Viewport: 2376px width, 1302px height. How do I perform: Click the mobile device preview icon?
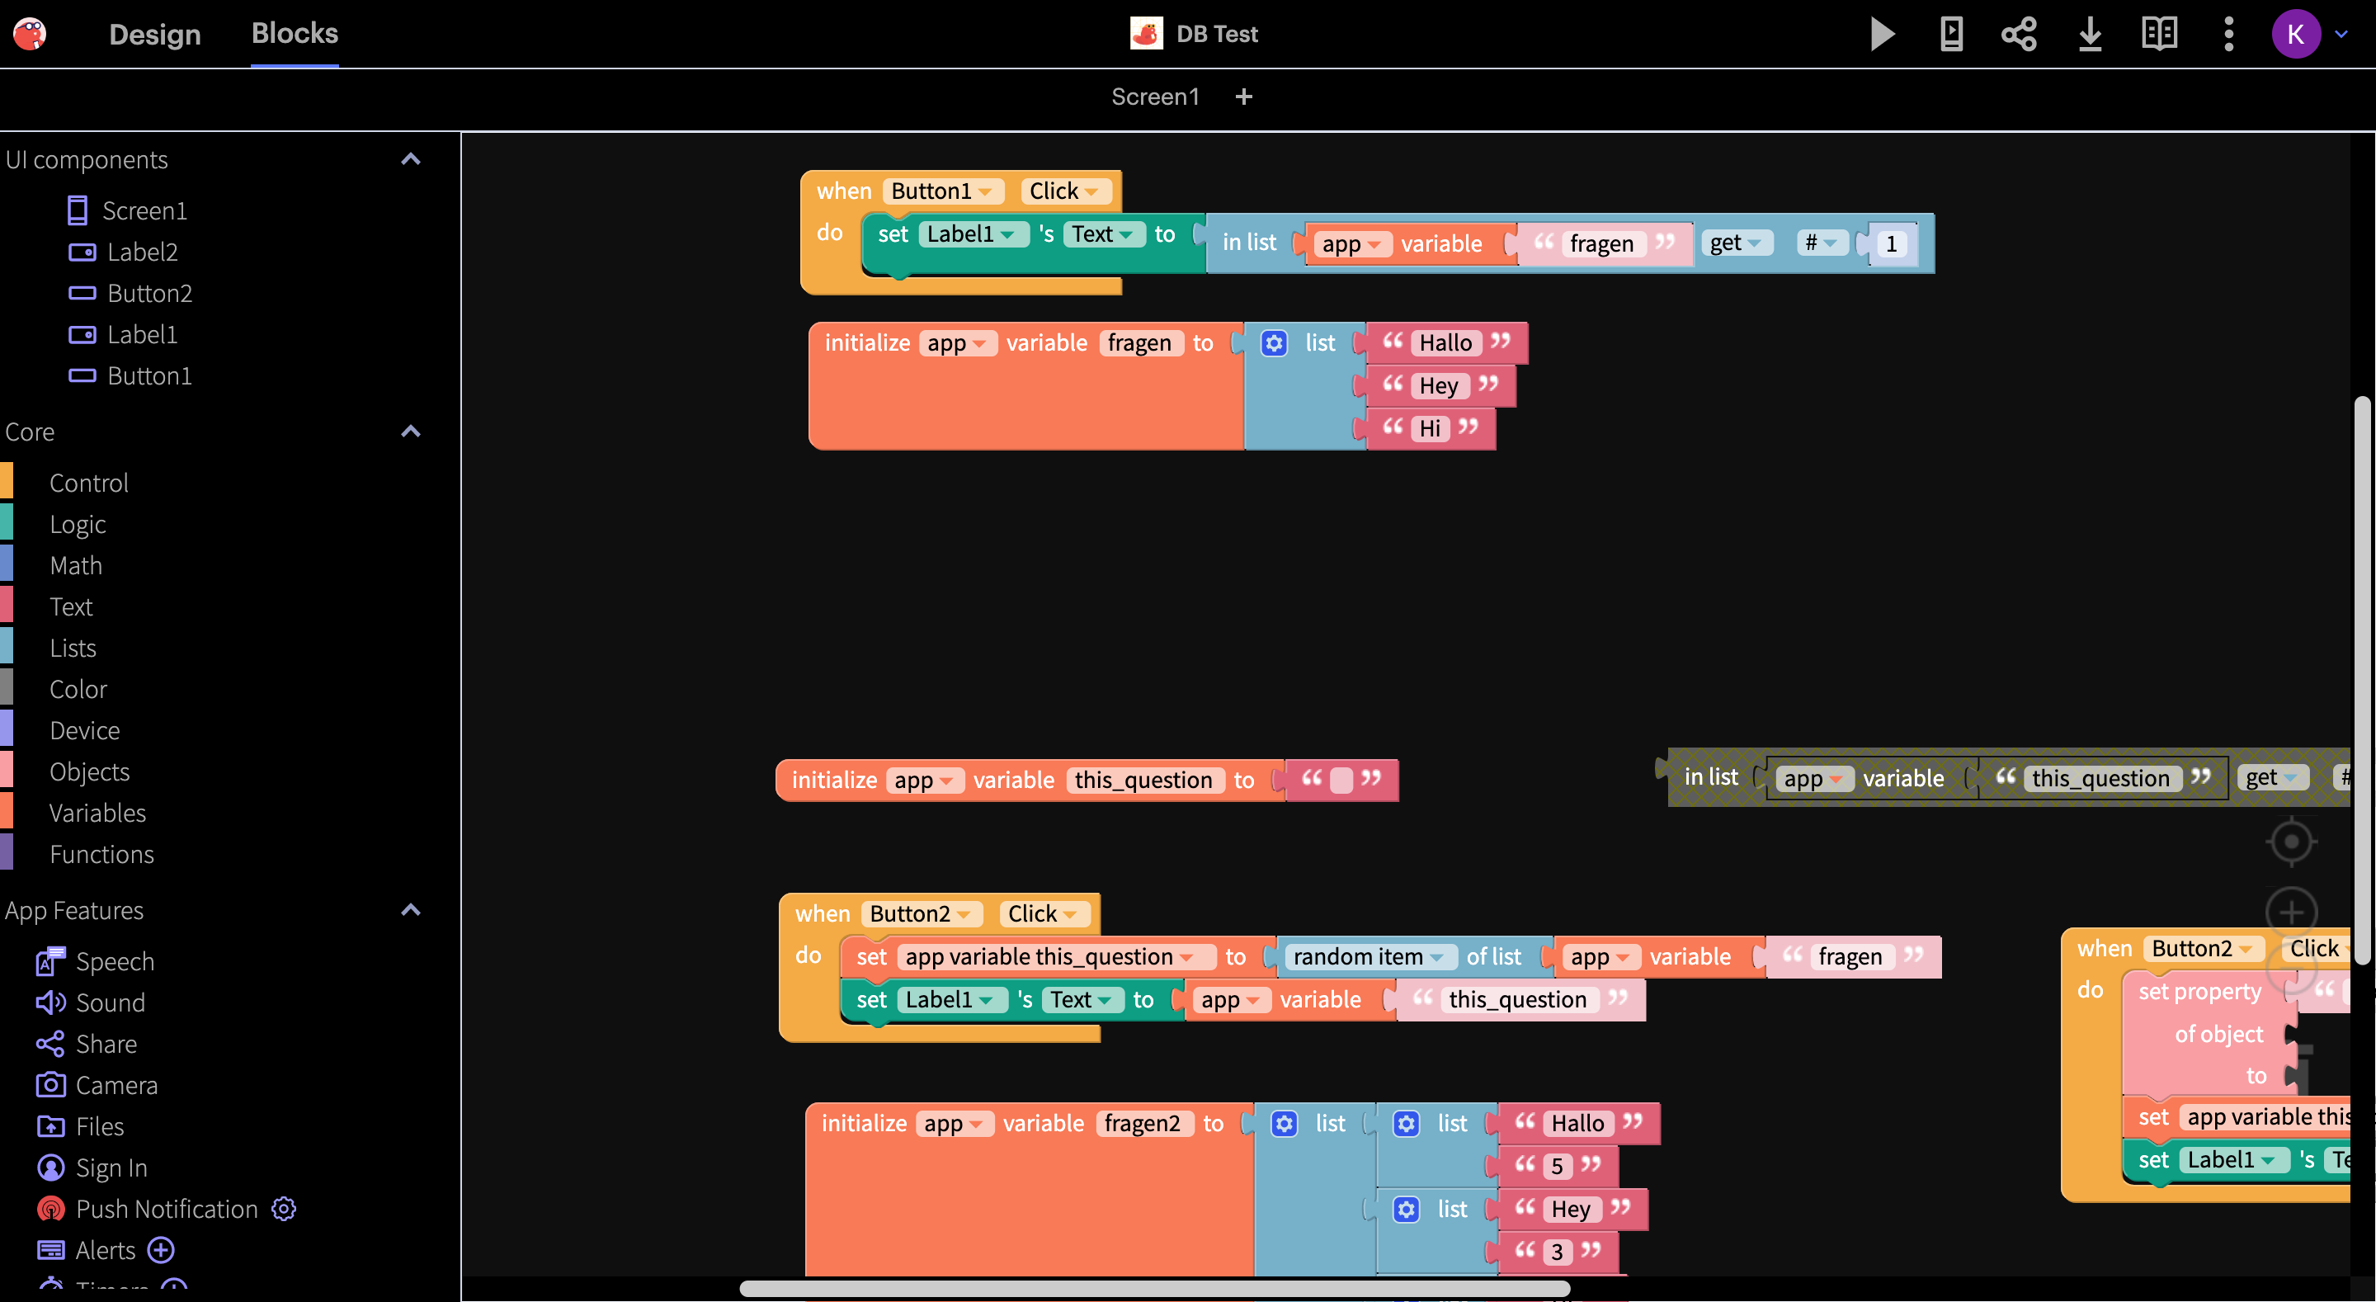tap(1951, 34)
